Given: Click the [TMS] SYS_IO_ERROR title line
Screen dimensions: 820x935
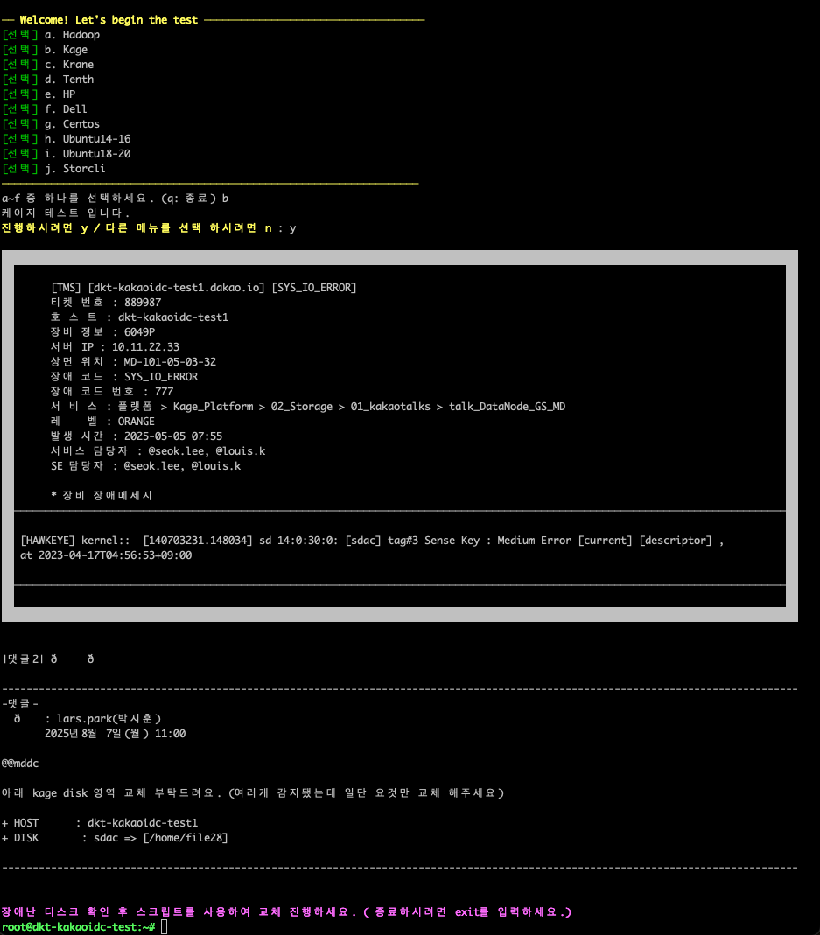Looking at the screenshot, I should (204, 288).
